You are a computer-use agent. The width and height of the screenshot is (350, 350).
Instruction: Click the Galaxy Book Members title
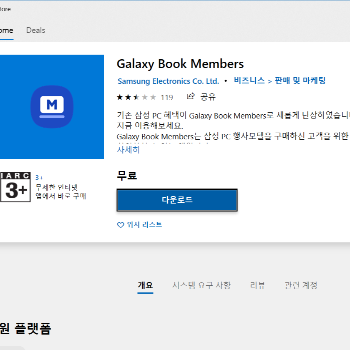pos(180,64)
